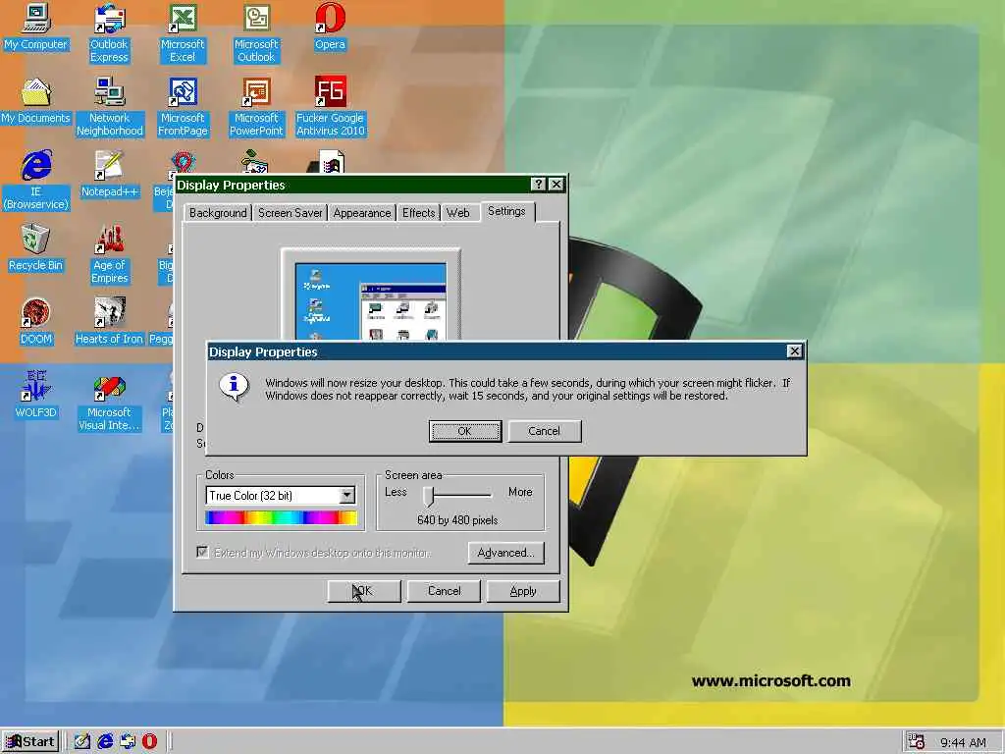The image size is (1005, 754).
Task: Close the Display Properties dialog with X
Action: pyautogui.click(x=556, y=185)
